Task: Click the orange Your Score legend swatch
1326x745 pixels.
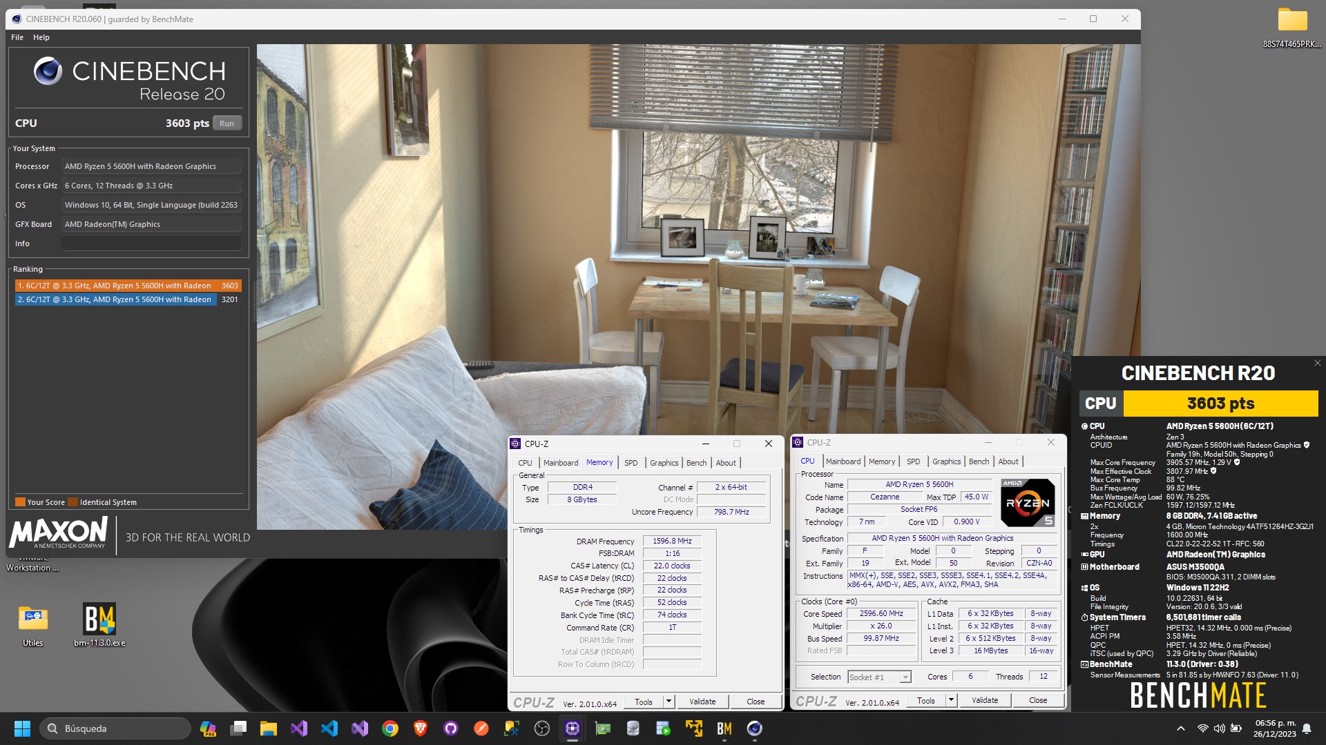Action: pos(20,502)
